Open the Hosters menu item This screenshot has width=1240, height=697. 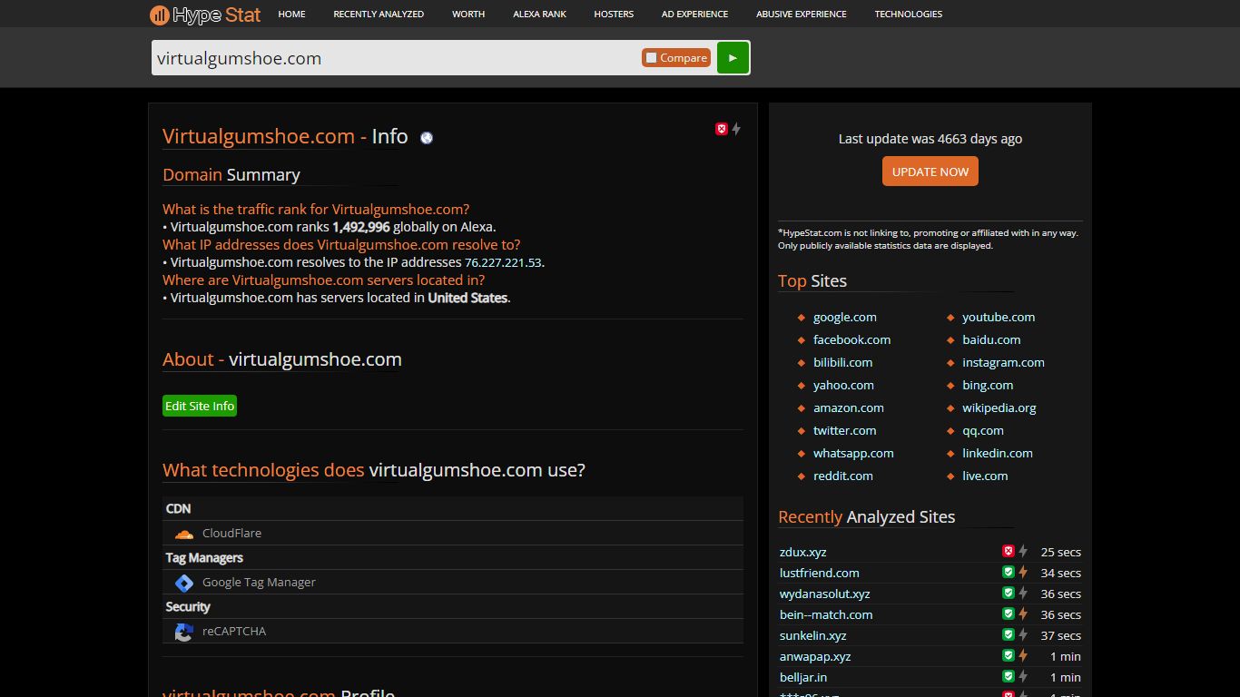(x=614, y=14)
